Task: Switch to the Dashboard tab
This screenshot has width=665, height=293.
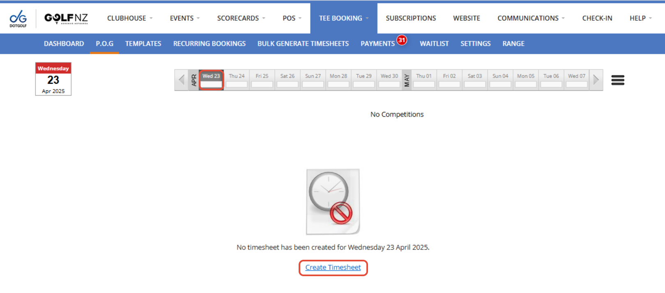Action: coord(64,43)
